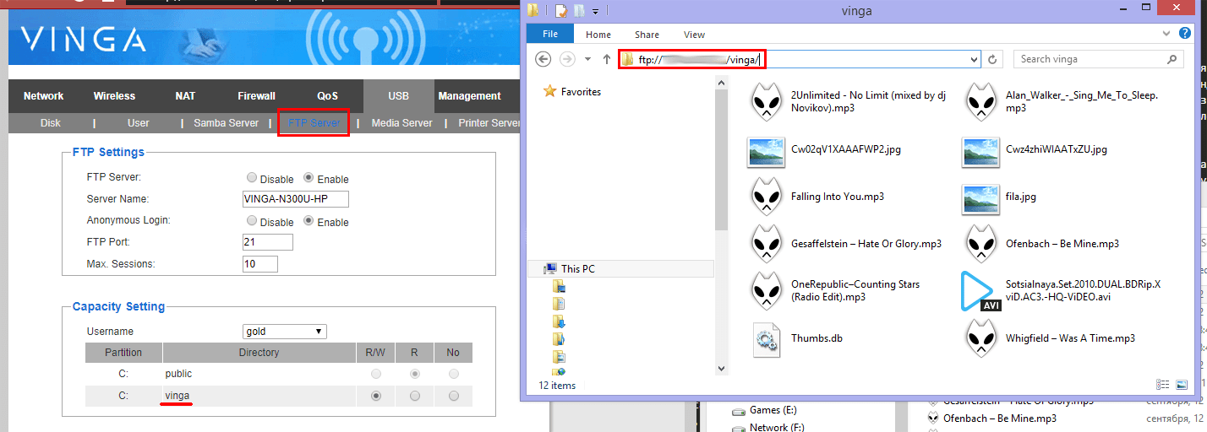The image size is (1207, 432).
Task: Open the View ribbon tab
Action: click(x=694, y=35)
